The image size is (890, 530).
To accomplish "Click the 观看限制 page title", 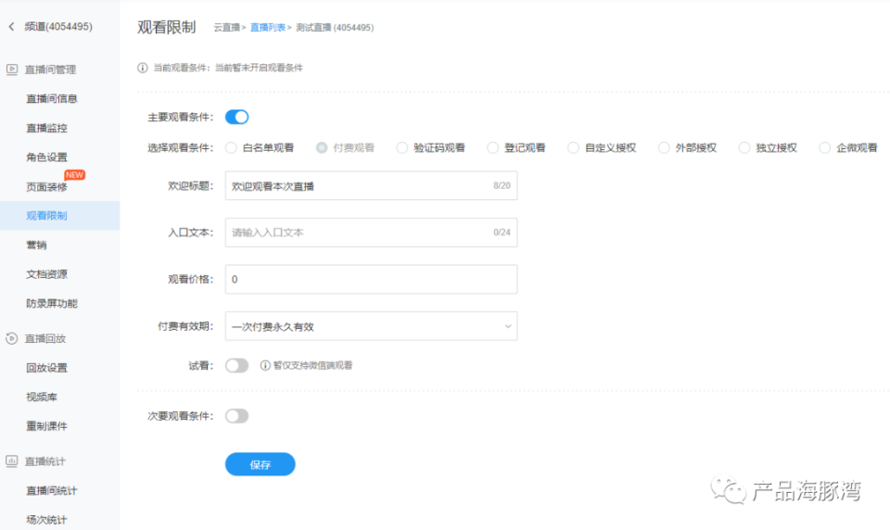I will click(166, 27).
